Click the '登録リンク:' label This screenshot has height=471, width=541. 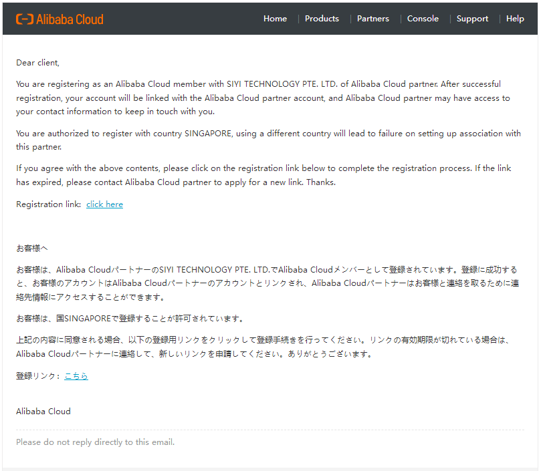[x=38, y=376]
